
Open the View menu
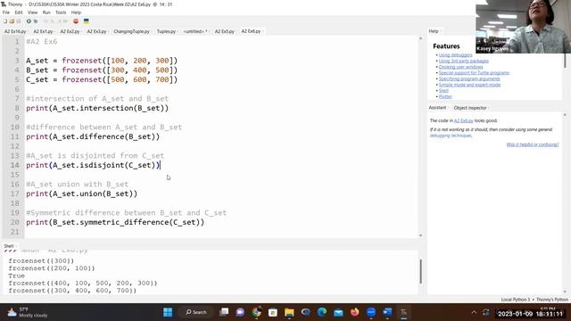tap(32, 12)
